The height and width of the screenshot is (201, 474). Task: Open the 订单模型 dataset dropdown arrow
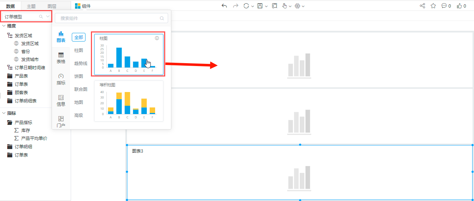click(x=48, y=17)
